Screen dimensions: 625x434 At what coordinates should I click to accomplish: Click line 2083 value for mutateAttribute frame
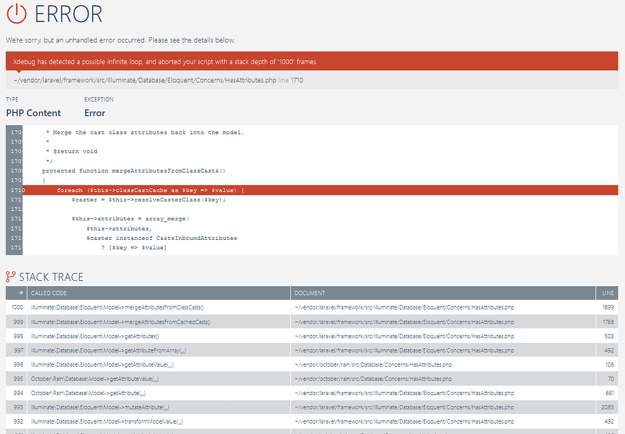(608, 407)
